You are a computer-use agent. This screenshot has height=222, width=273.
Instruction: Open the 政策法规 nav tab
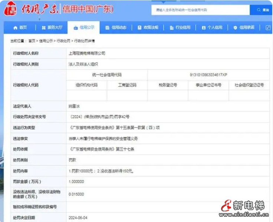point(148,27)
